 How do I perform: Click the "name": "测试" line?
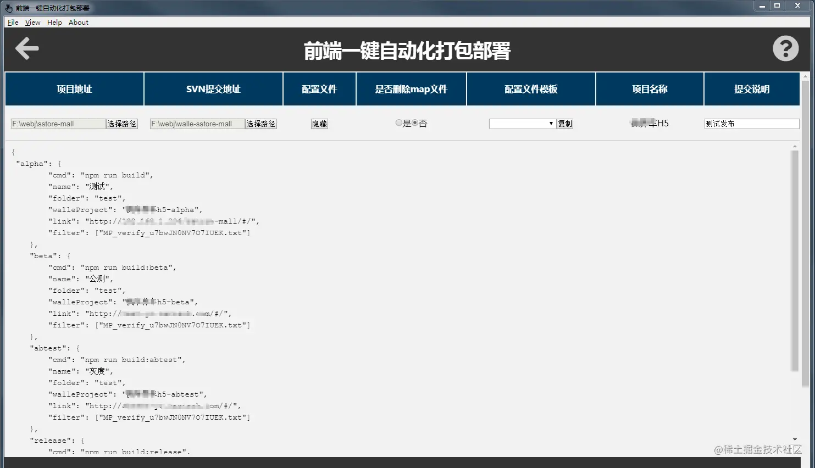[80, 187]
